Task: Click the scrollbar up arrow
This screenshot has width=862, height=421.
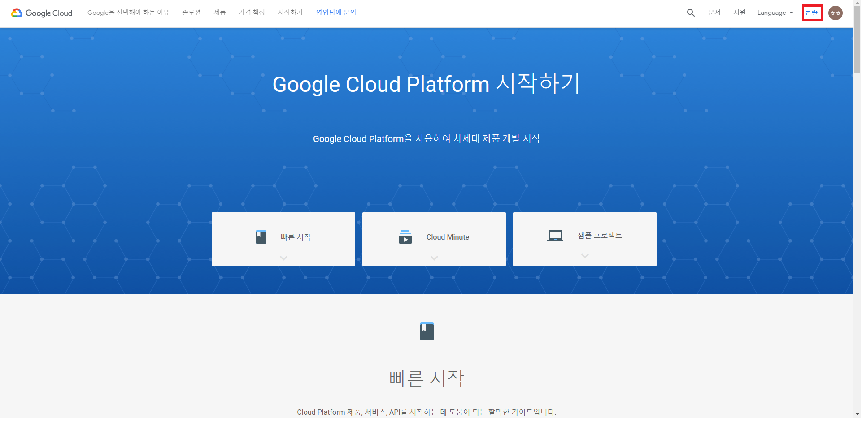Action: pyautogui.click(x=857, y=3)
